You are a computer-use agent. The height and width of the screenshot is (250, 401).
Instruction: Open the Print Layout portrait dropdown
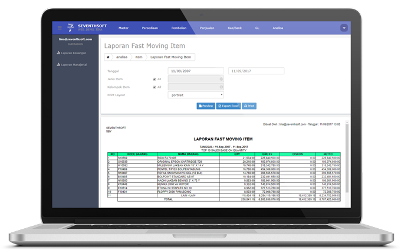click(x=196, y=95)
